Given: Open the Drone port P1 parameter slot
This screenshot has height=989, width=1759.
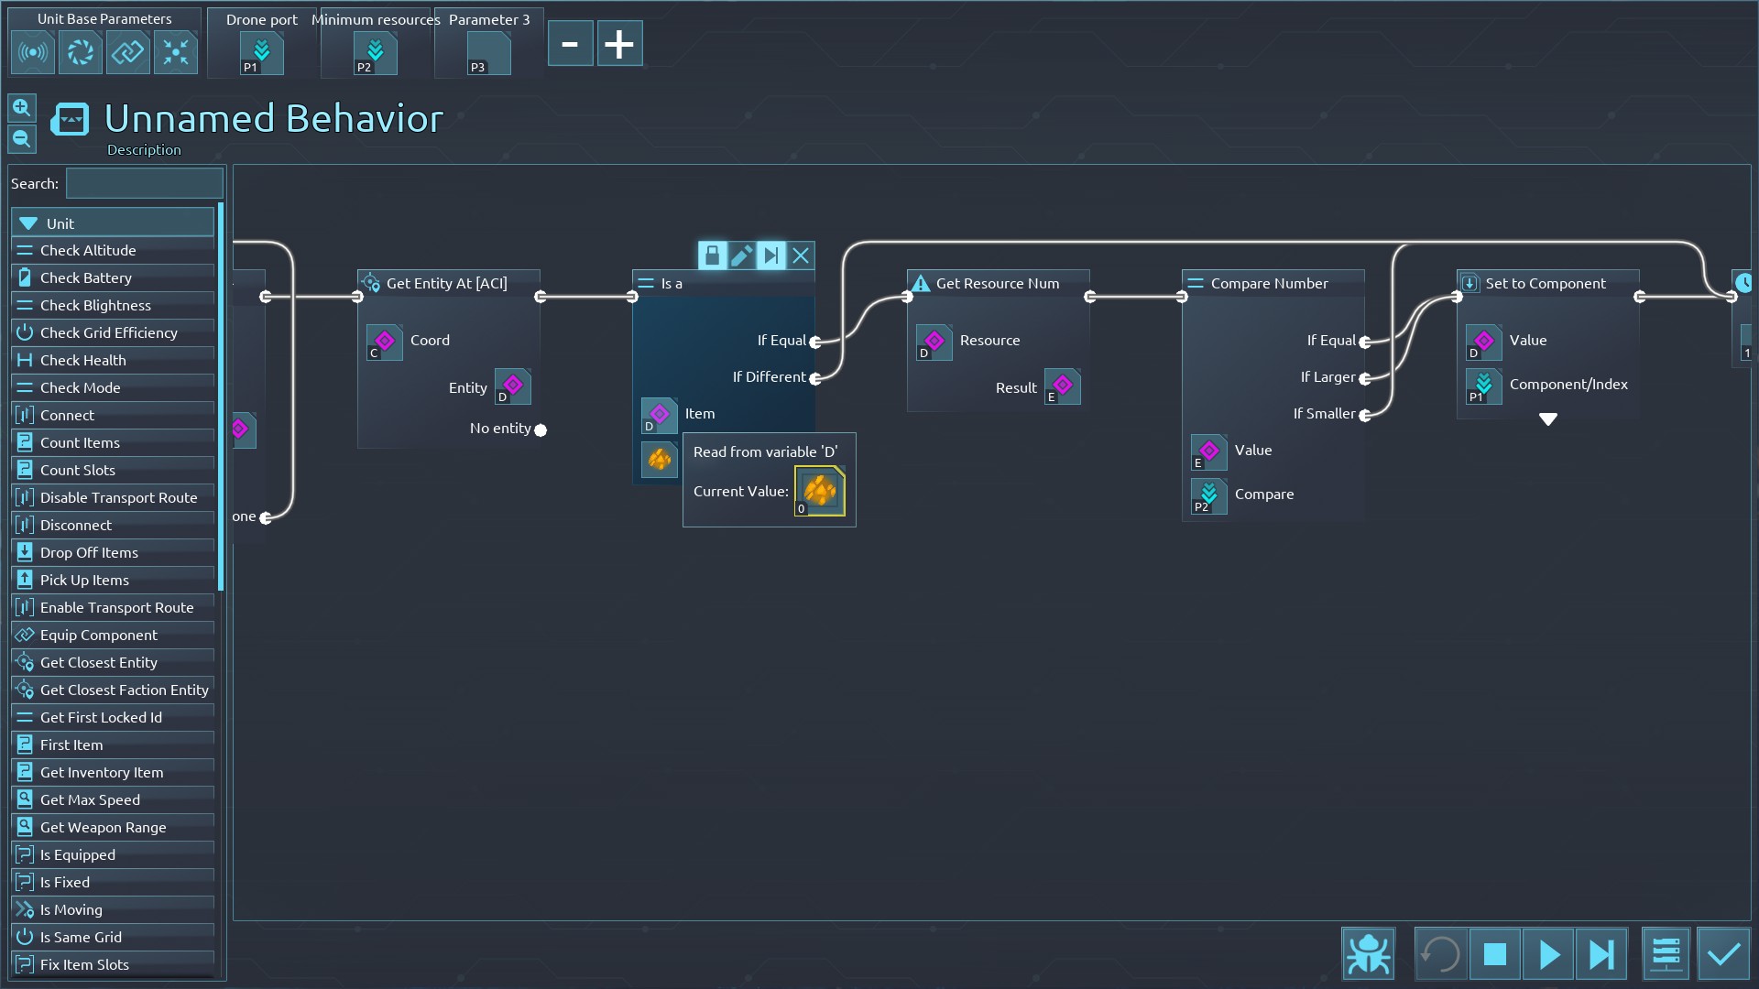Looking at the screenshot, I should (x=262, y=52).
